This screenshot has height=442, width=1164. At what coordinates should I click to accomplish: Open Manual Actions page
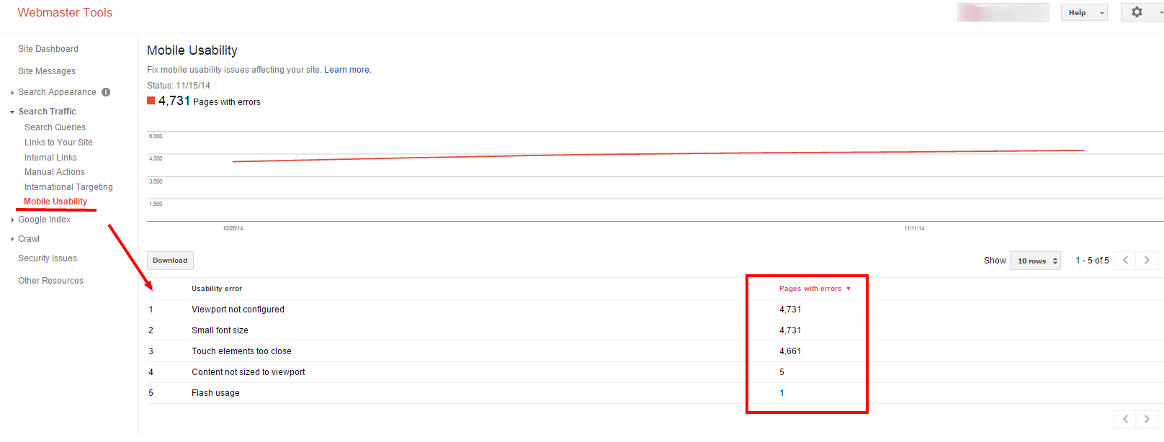[55, 172]
